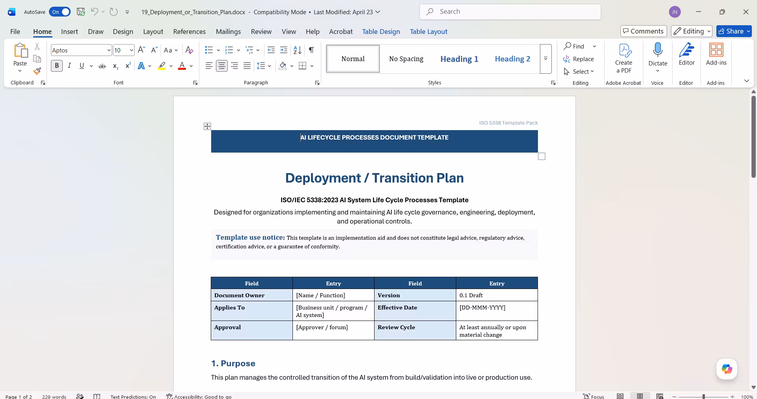Justify paragraph text

pos(247,66)
